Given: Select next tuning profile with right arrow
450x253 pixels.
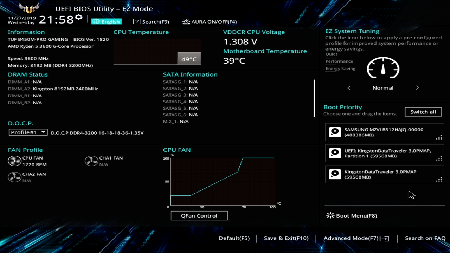Looking at the screenshot, I should click(x=417, y=88).
